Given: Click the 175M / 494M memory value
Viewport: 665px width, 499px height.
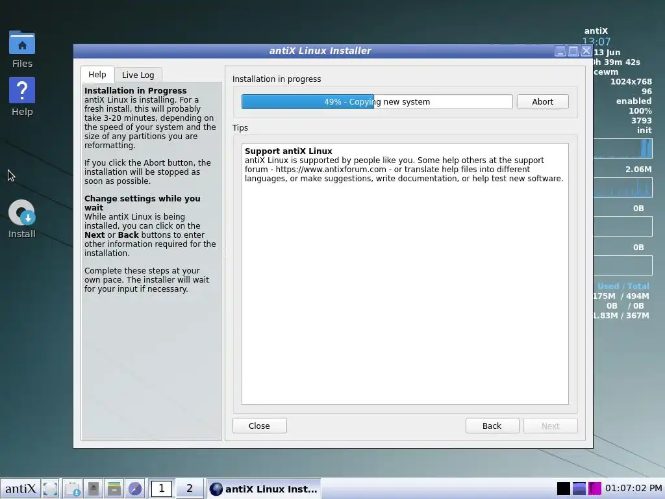Looking at the screenshot, I should pyautogui.click(x=621, y=296).
